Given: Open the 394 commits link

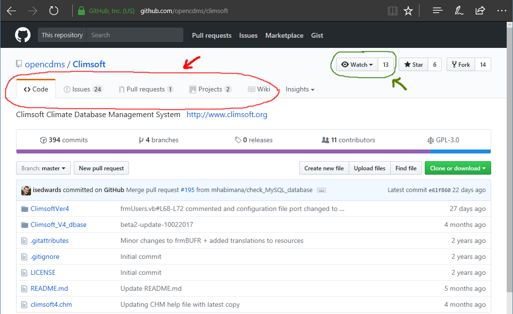Looking at the screenshot, I should tap(64, 140).
